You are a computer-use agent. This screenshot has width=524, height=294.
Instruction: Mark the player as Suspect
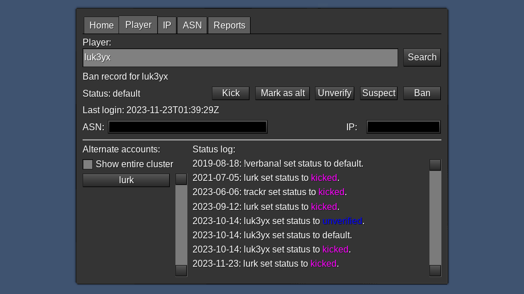click(x=379, y=93)
